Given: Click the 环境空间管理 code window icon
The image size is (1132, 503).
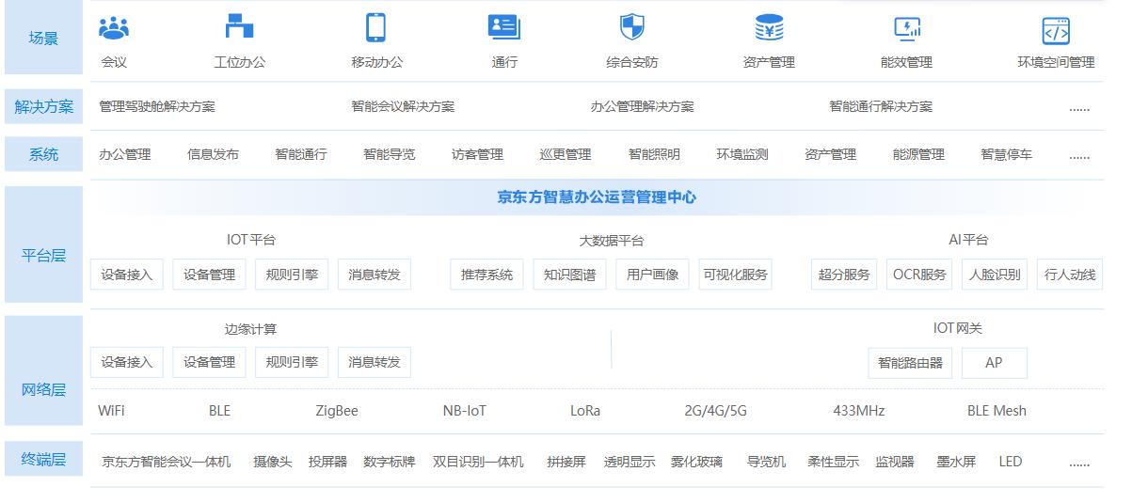Looking at the screenshot, I should click(1056, 31).
